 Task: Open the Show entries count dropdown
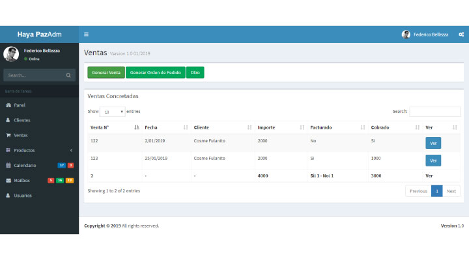[112, 112]
